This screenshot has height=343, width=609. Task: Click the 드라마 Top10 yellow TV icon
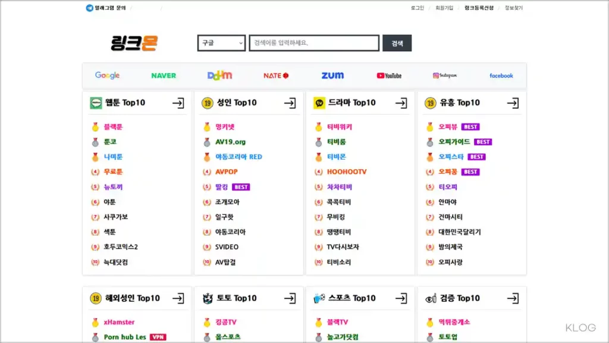(319, 103)
